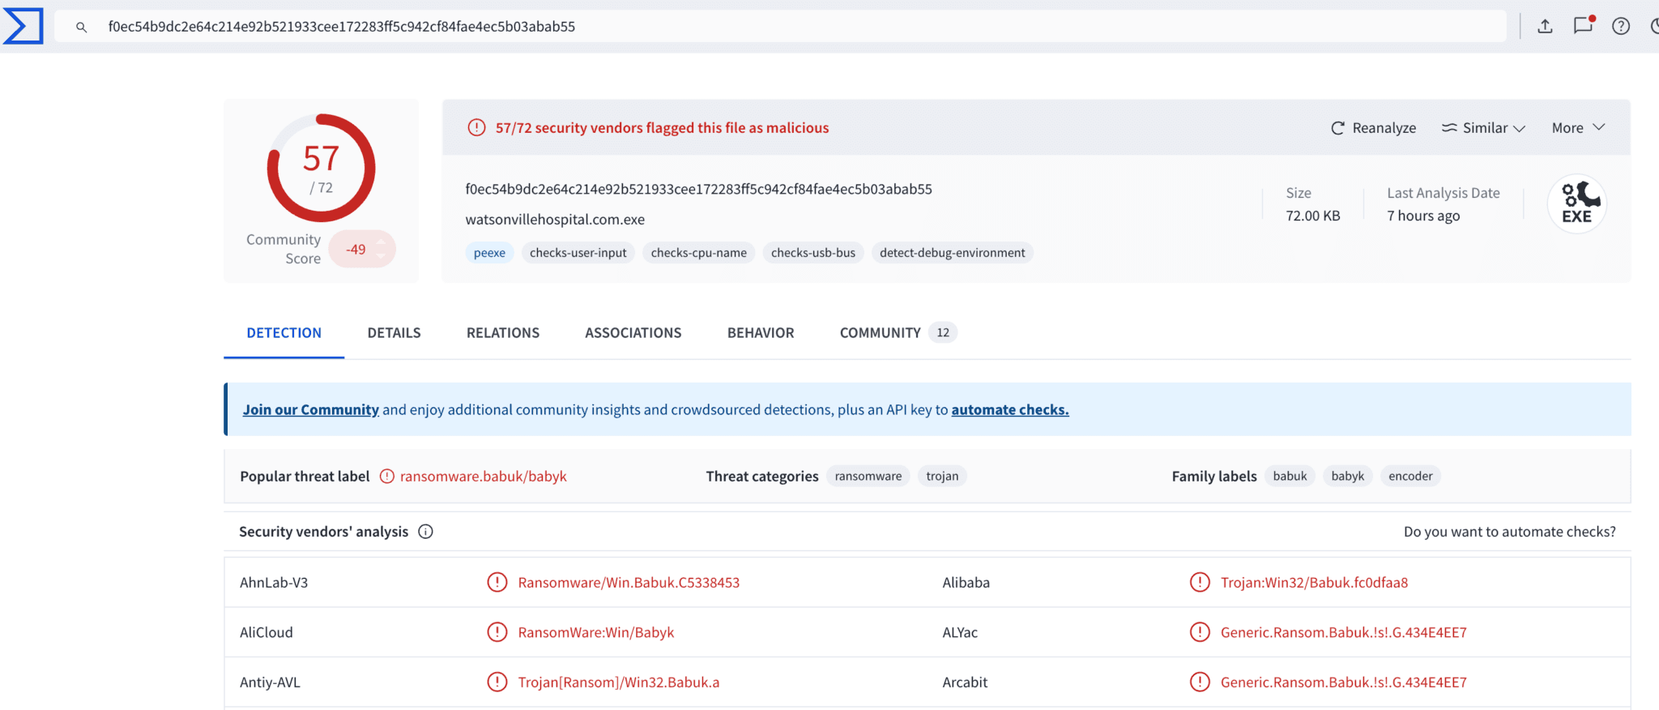1659x710 pixels.
Task: Vote up community score arrow
Action: click(381, 242)
